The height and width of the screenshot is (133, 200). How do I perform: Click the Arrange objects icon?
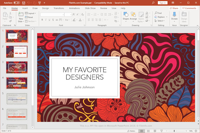[133, 16]
